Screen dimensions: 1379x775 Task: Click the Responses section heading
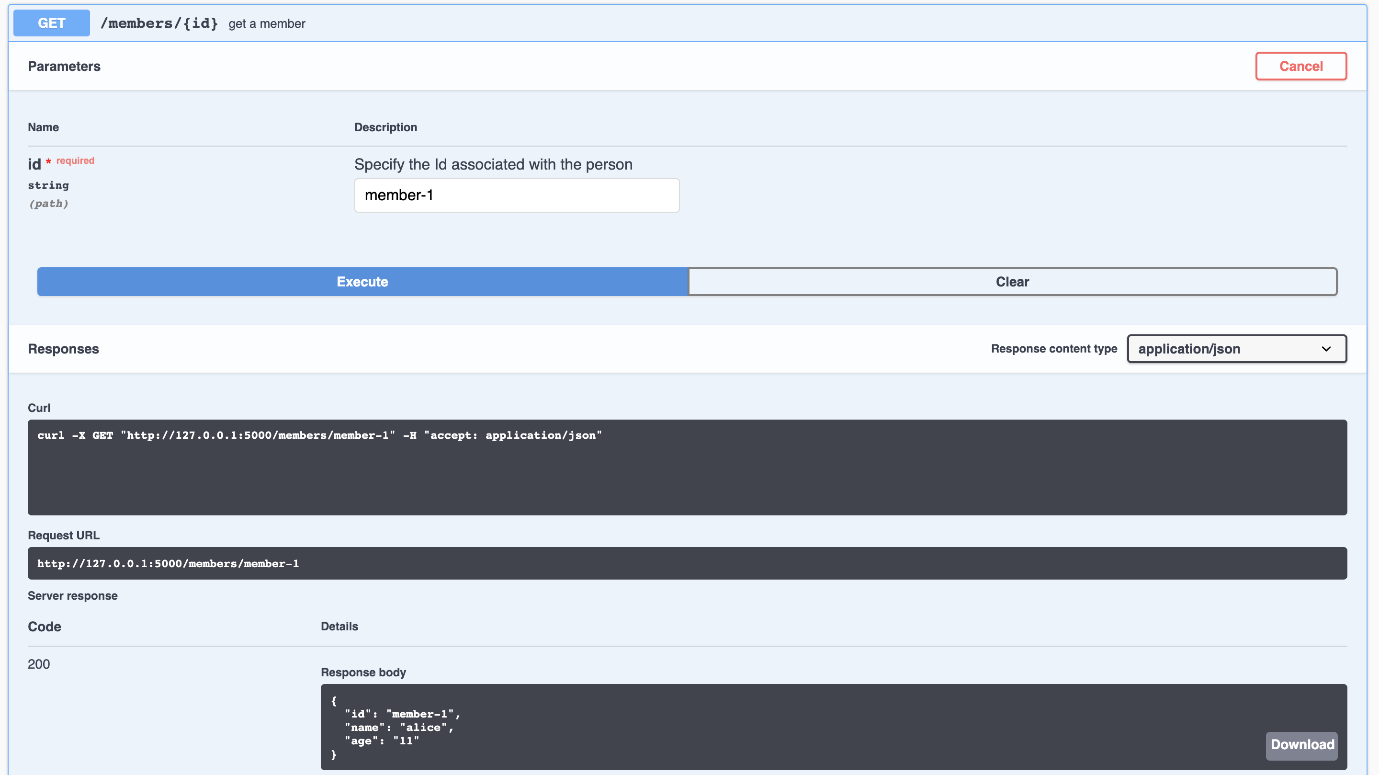pyautogui.click(x=63, y=349)
